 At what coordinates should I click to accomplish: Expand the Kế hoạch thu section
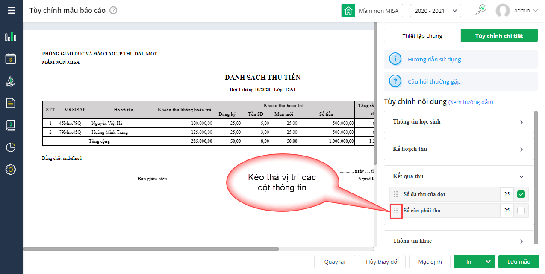point(459,149)
